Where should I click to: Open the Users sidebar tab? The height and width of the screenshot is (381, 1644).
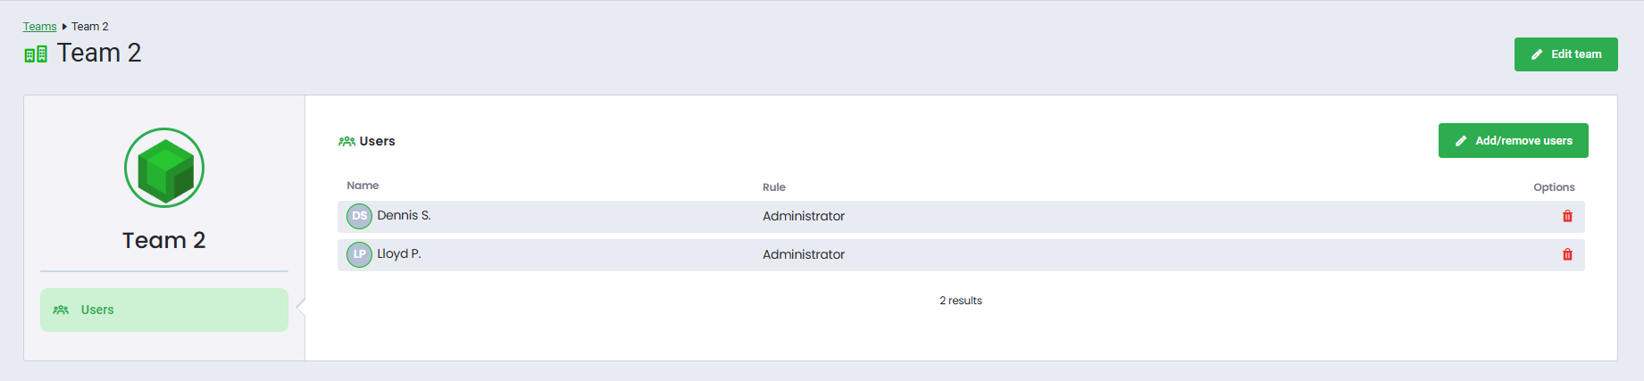pyautogui.click(x=164, y=310)
